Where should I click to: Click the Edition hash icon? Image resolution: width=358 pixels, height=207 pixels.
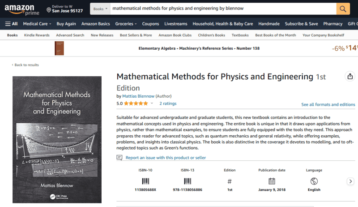(x=230, y=181)
